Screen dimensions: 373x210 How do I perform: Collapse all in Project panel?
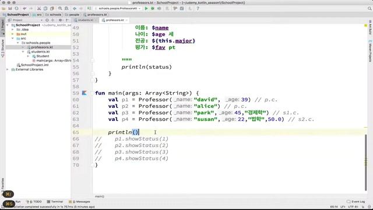[x=53, y=20]
